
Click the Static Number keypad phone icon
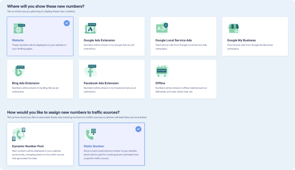(90, 134)
